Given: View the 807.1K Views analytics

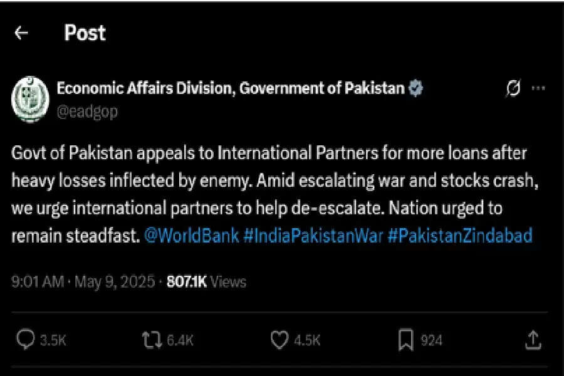Looking at the screenshot, I should [206, 282].
